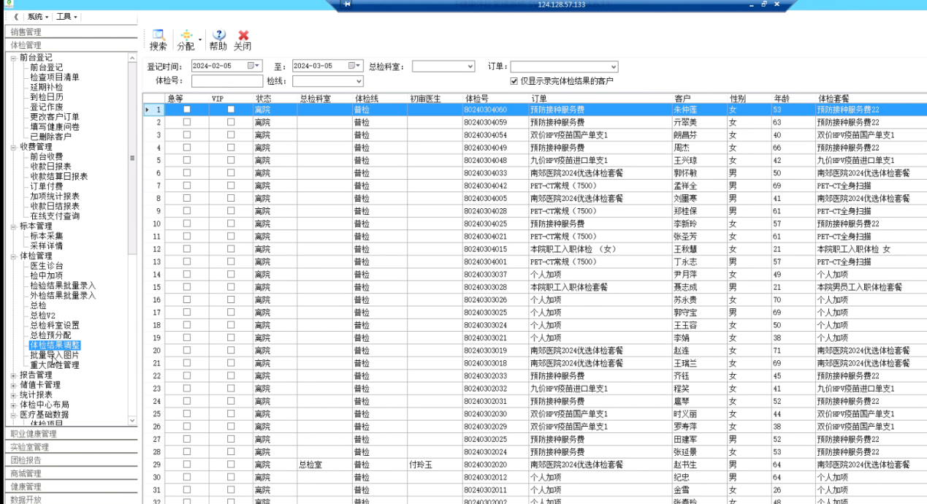Image resolution: width=927 pixels, height=504 pixels.
Task: Open the calendar icon of start date 2024-02-05
Action: (x=253, y=66)
